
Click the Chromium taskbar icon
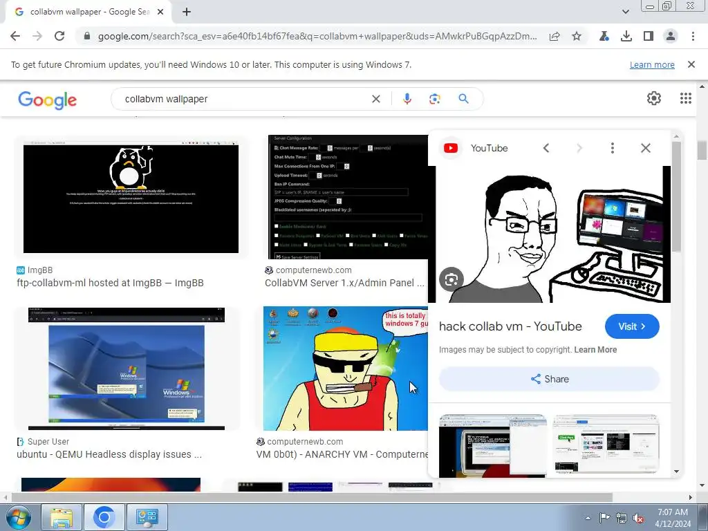tap(104, 517)
